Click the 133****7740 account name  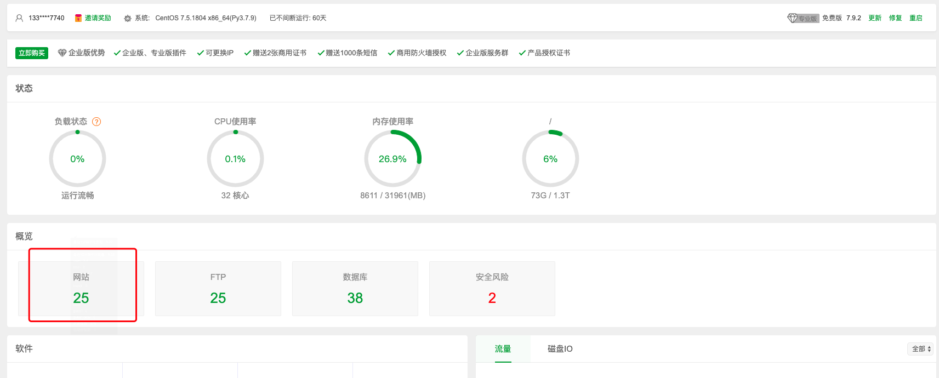point(46,18)
